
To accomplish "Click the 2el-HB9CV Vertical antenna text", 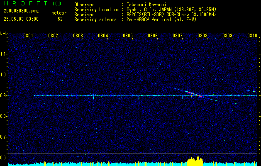I will click(x=161, y=20).
